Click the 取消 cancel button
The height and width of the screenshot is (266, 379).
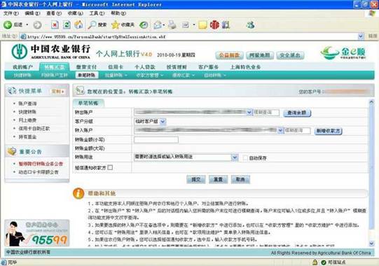[x=240, y=179]
